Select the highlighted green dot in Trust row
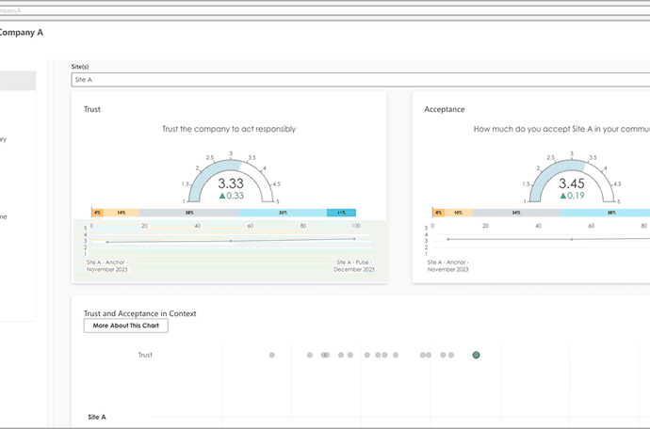This screenshot has height=429, width=650. tap(477, 356)
